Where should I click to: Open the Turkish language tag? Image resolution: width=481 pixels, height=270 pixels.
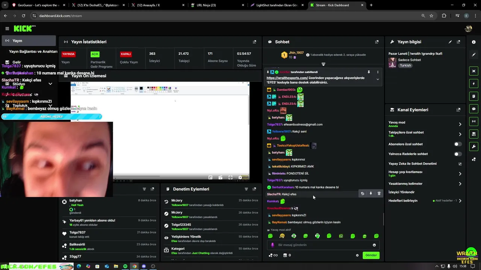(x=405, y=65)
